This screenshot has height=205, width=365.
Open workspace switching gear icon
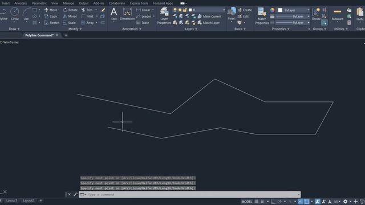(x=345, y=202)
